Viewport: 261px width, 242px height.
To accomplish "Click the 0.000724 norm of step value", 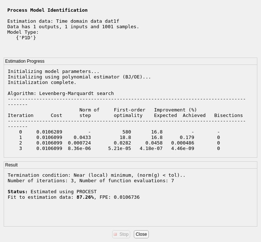I will tap(79, 143).
